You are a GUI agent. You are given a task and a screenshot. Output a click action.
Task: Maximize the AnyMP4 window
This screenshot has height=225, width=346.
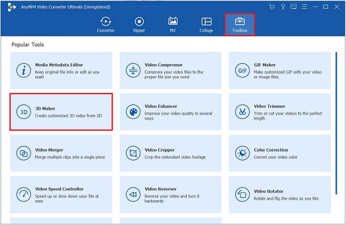(326, 6)
